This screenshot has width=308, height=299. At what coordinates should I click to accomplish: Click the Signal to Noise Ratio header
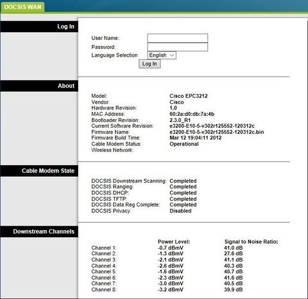click(251, 242)
